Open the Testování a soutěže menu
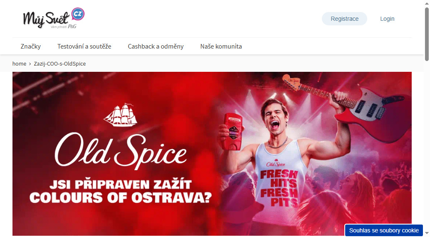The image size is (430, 237). point(84,46)
